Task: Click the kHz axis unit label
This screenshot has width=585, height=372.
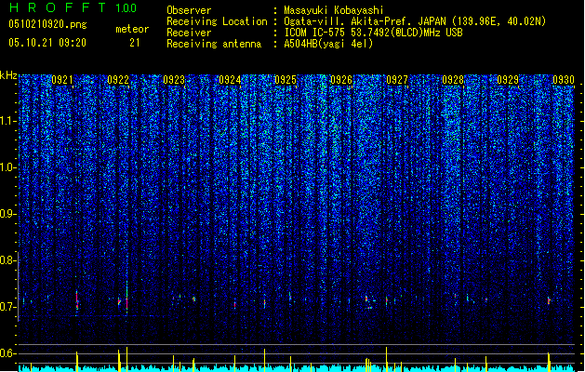Action: click(8, 75)
